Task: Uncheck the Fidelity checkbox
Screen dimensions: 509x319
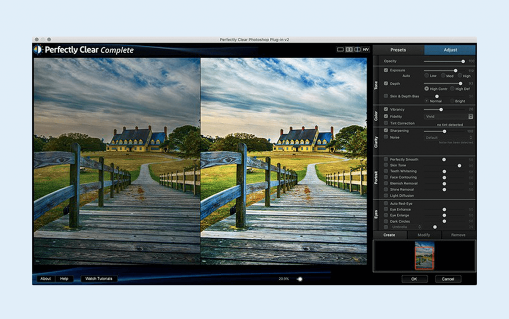Action: point(386,116)
